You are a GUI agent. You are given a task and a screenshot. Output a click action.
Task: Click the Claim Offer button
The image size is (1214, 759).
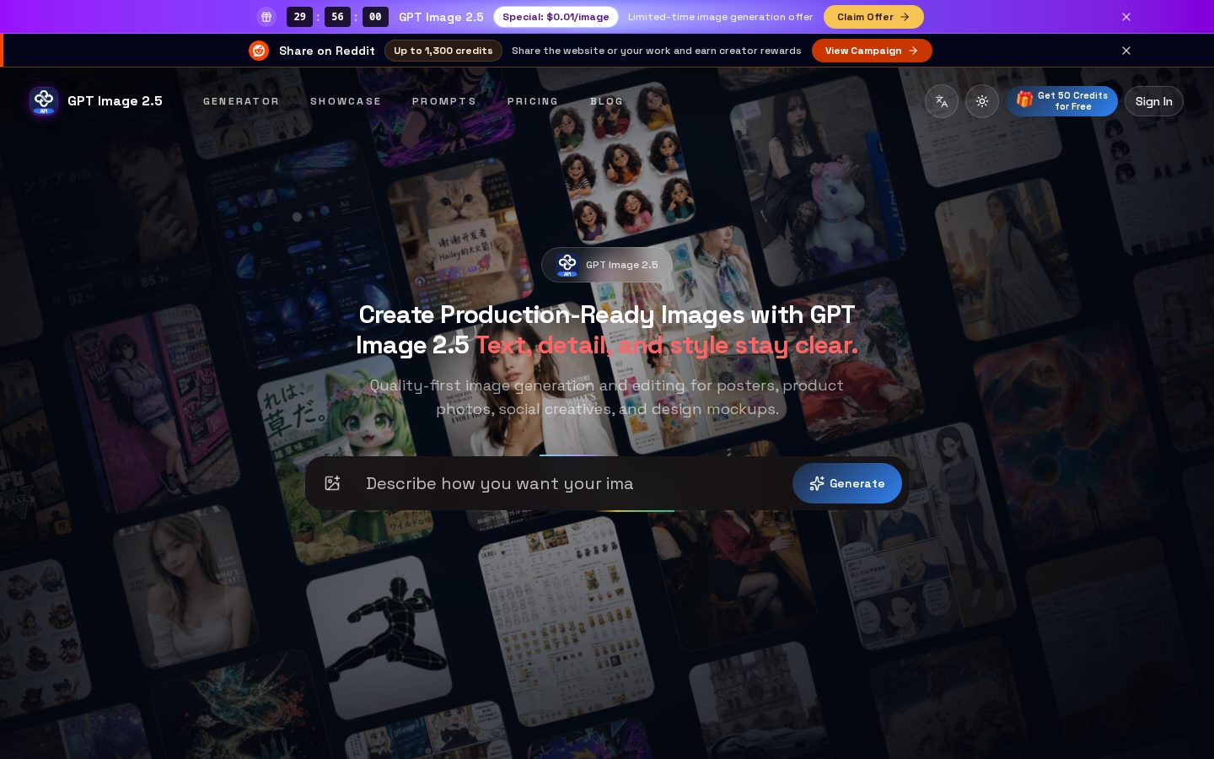point(873,17)
